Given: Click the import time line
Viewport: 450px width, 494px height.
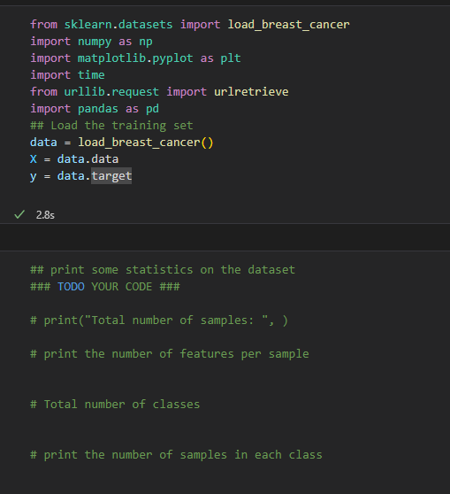Looking at the screenshot, I should tap(67, 75).
